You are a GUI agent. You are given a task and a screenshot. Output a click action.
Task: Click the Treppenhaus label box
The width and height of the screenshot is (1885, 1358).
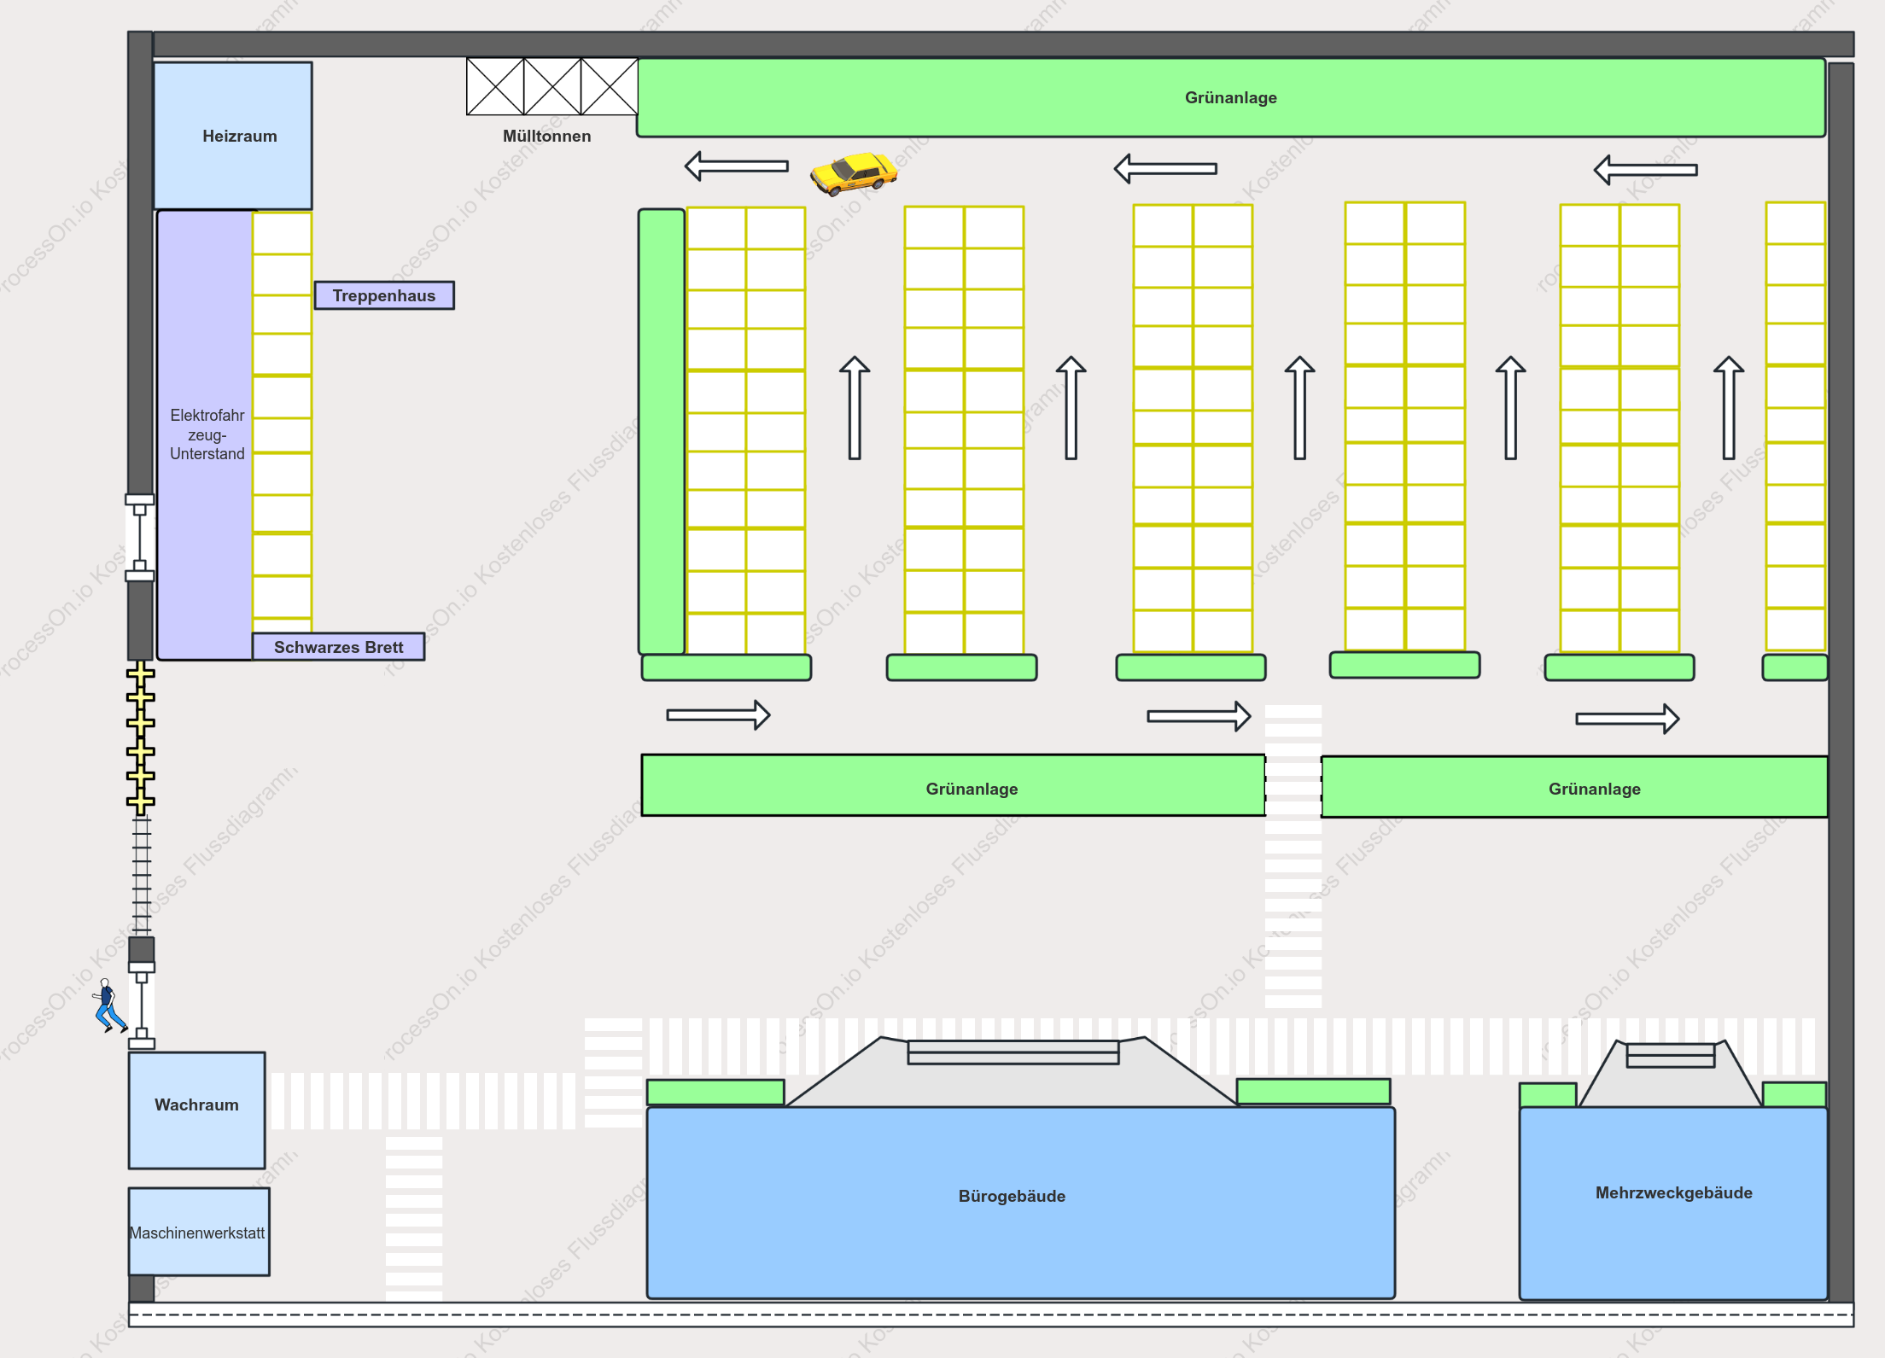[384, 295]
